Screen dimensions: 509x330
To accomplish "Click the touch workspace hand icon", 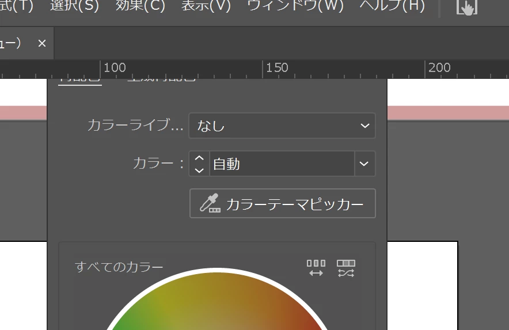I will pyautogui.click(x=467, y=7).
